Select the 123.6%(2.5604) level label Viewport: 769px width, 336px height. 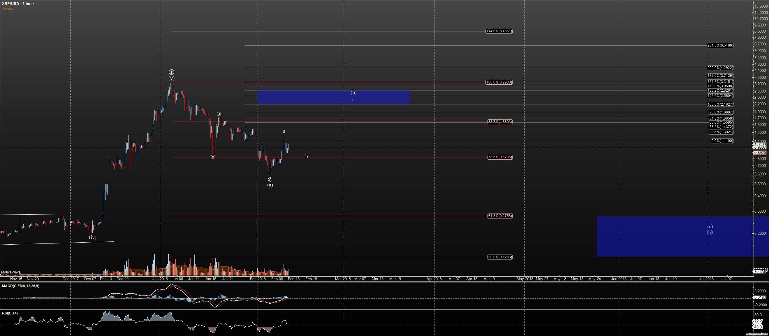(720, 96)
